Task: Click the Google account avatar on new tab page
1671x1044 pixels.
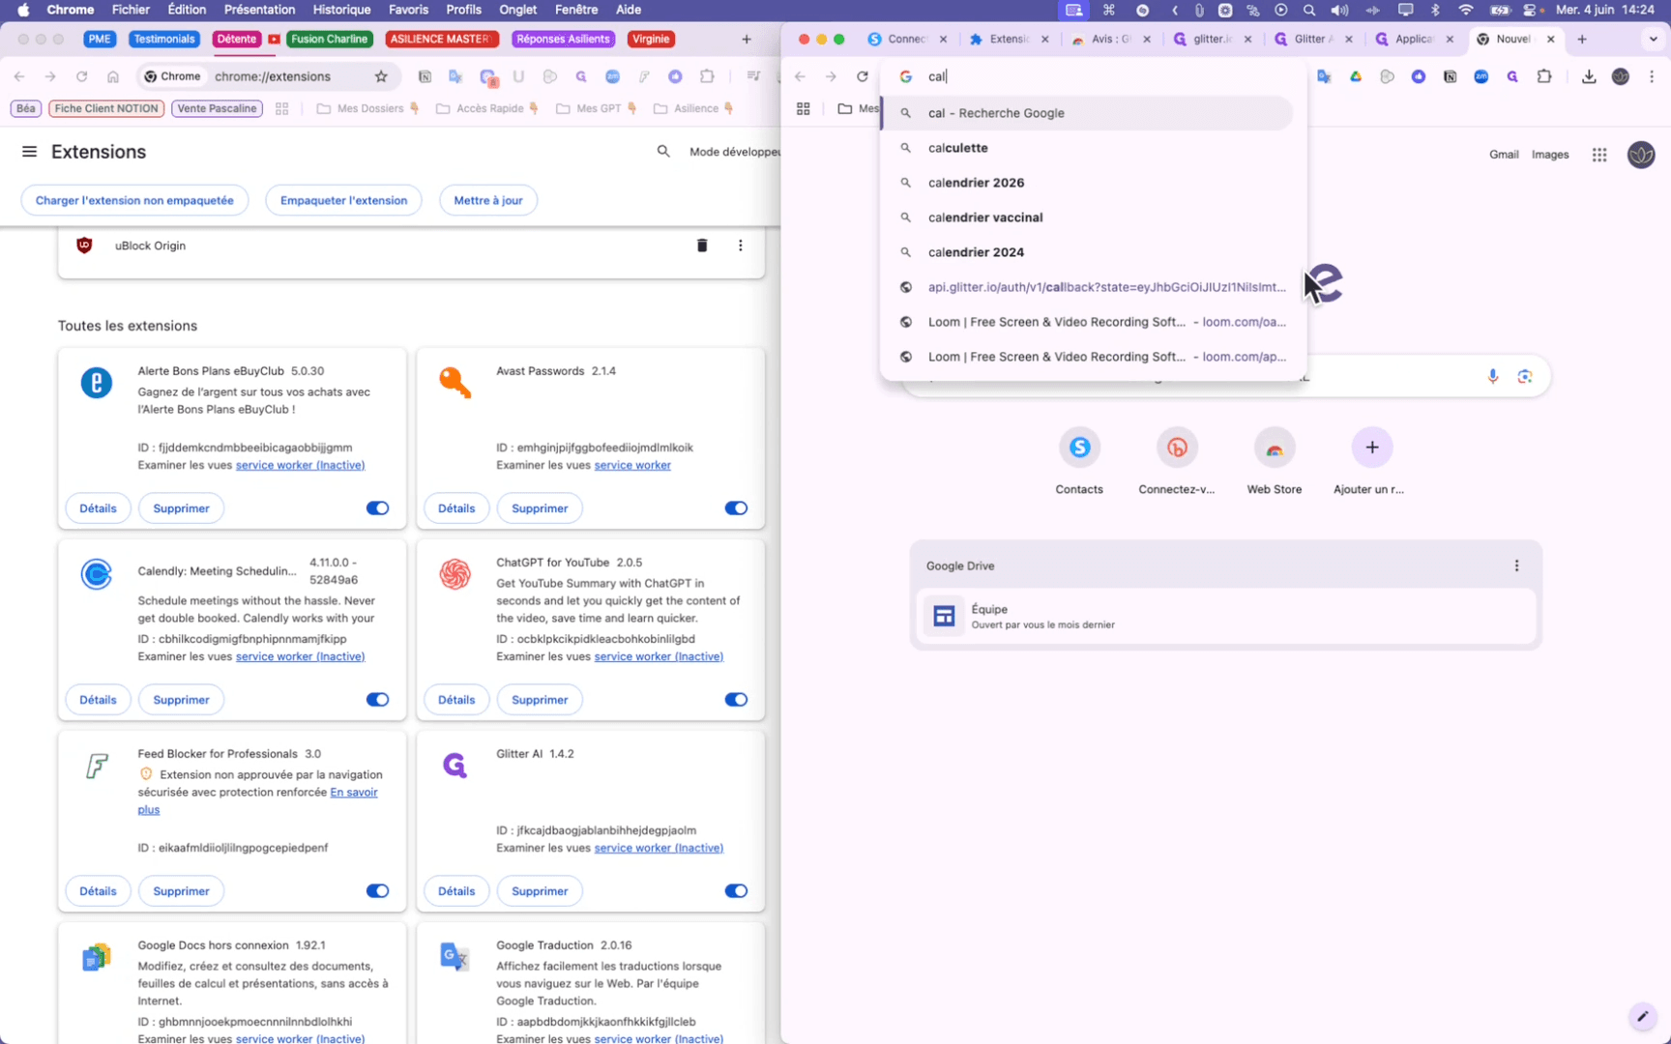Action: click(x=1641, y=155)
